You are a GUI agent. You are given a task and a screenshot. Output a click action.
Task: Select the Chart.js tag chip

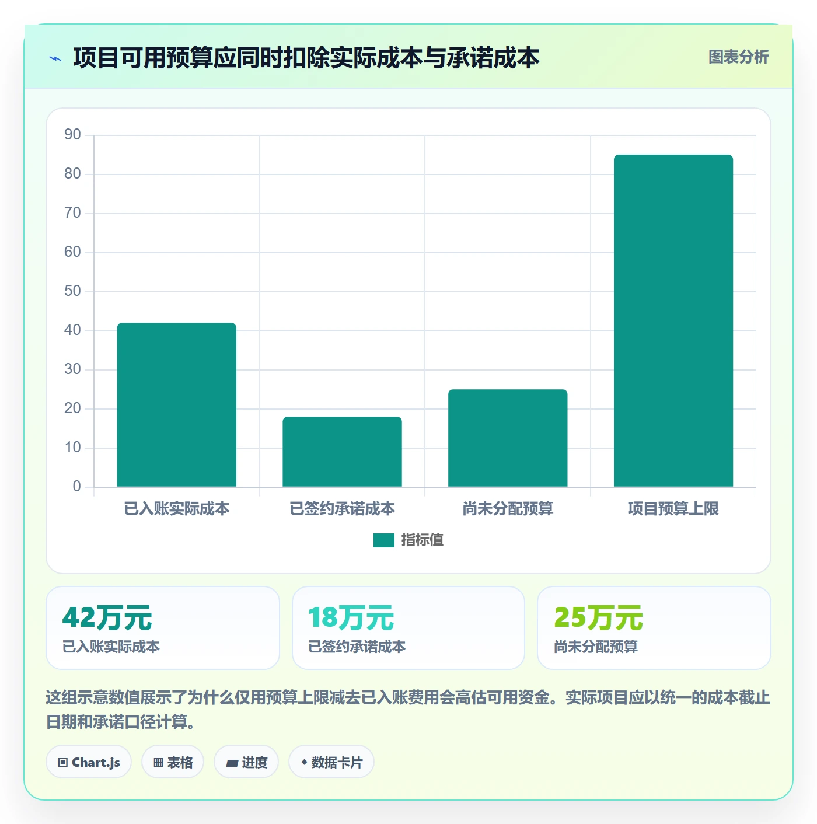point(89,762)
